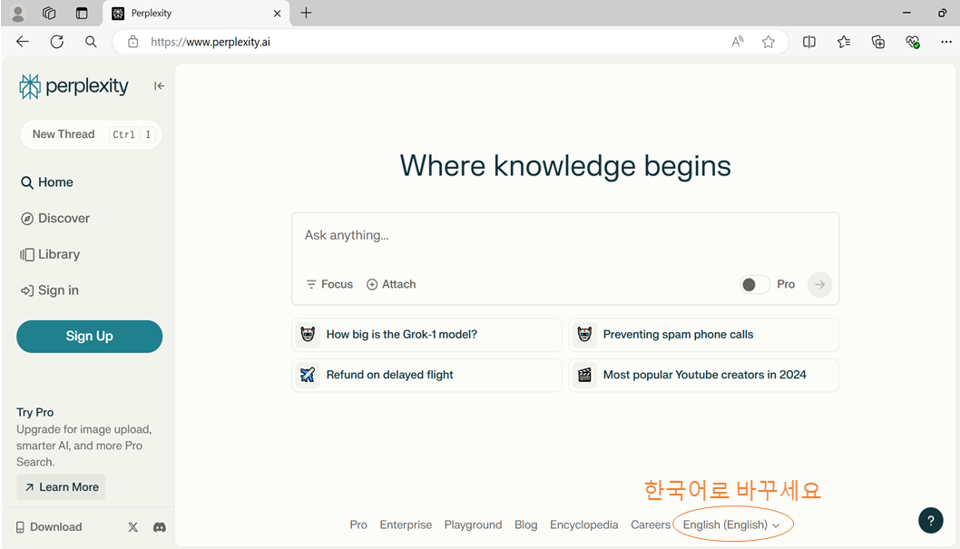Click clapperboard icon on Youtube suggestion
The image size is (960, 549).
click(584, 375)
